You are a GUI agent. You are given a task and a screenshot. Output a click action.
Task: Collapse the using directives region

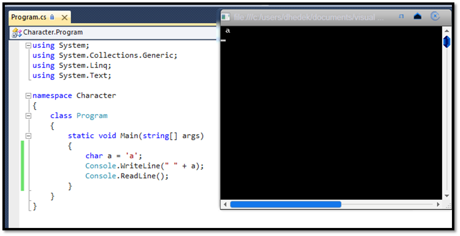pos(28,45)
